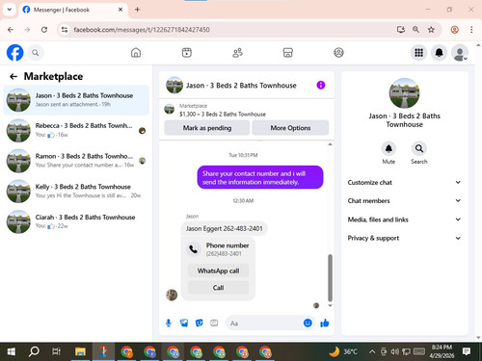Viewport: 482px width, 361px height.
Task: Click the browser zoom magnifier icon
Action: click(x=415, y=30)
